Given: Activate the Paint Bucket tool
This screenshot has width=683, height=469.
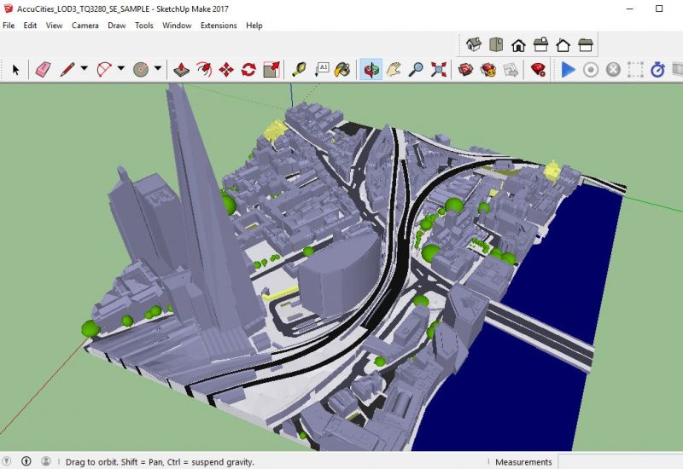Looking at the screenshot, I should [x=343, y=69].
